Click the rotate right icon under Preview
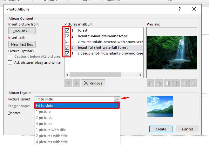The width and height of the screenshot is (209, 154). [159, 83]
